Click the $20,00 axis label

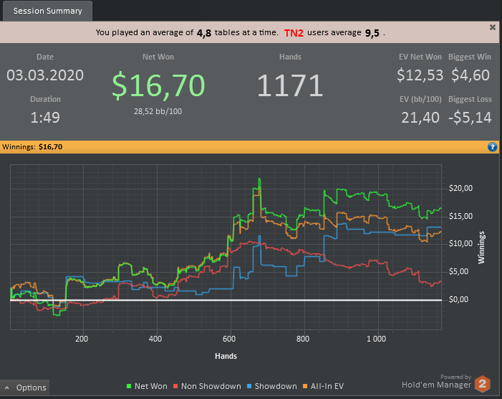click(460, 188)
